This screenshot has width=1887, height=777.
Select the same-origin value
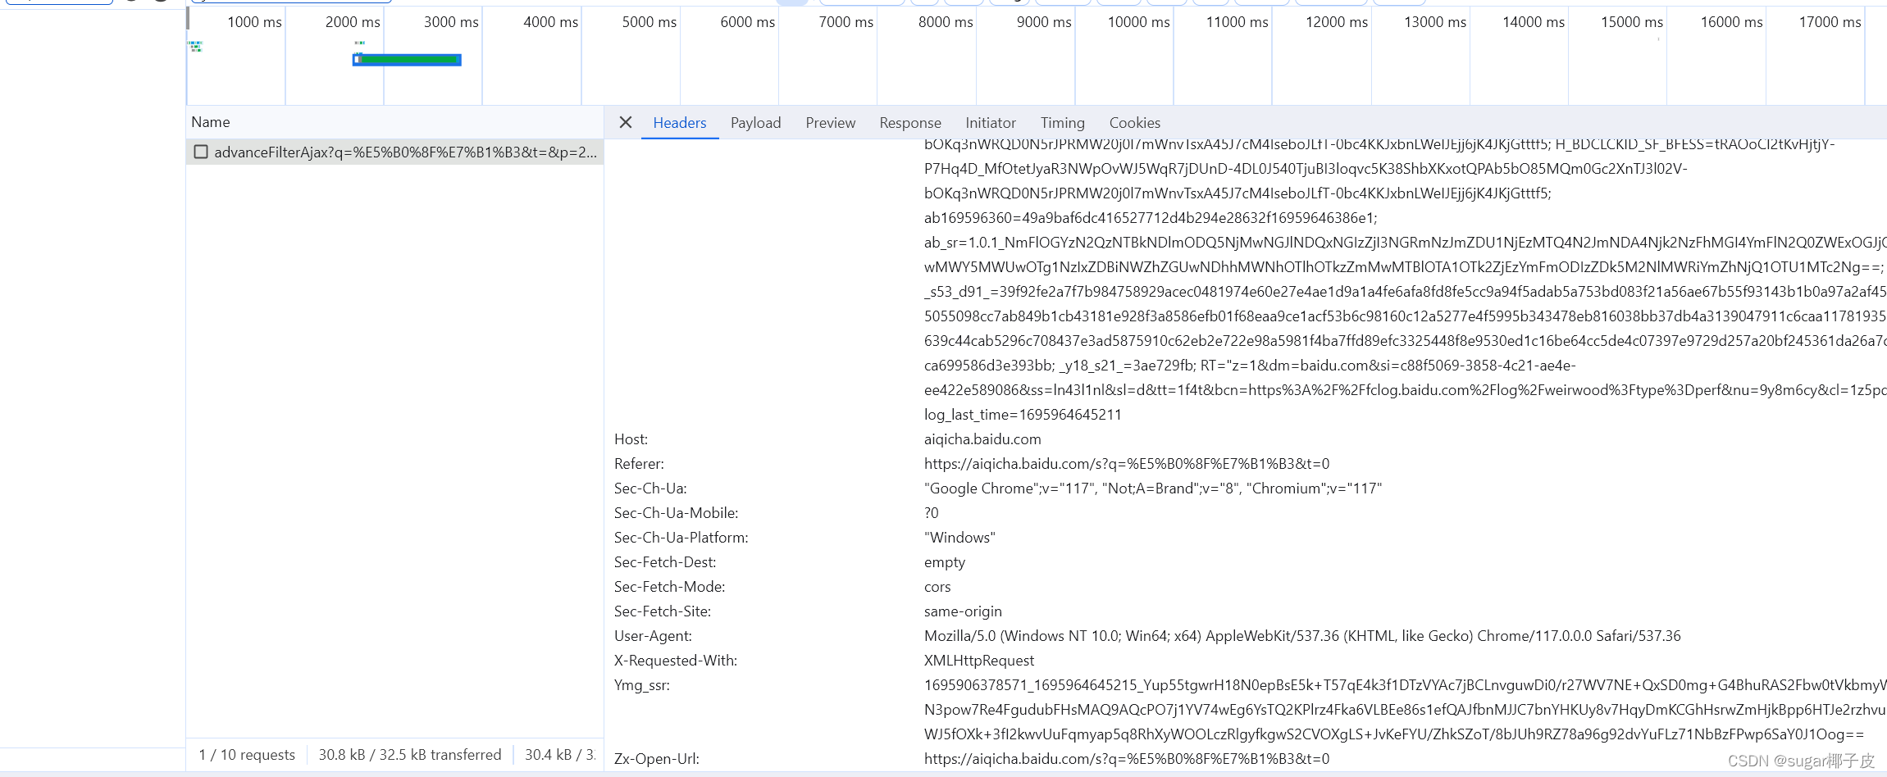(963, 611)
